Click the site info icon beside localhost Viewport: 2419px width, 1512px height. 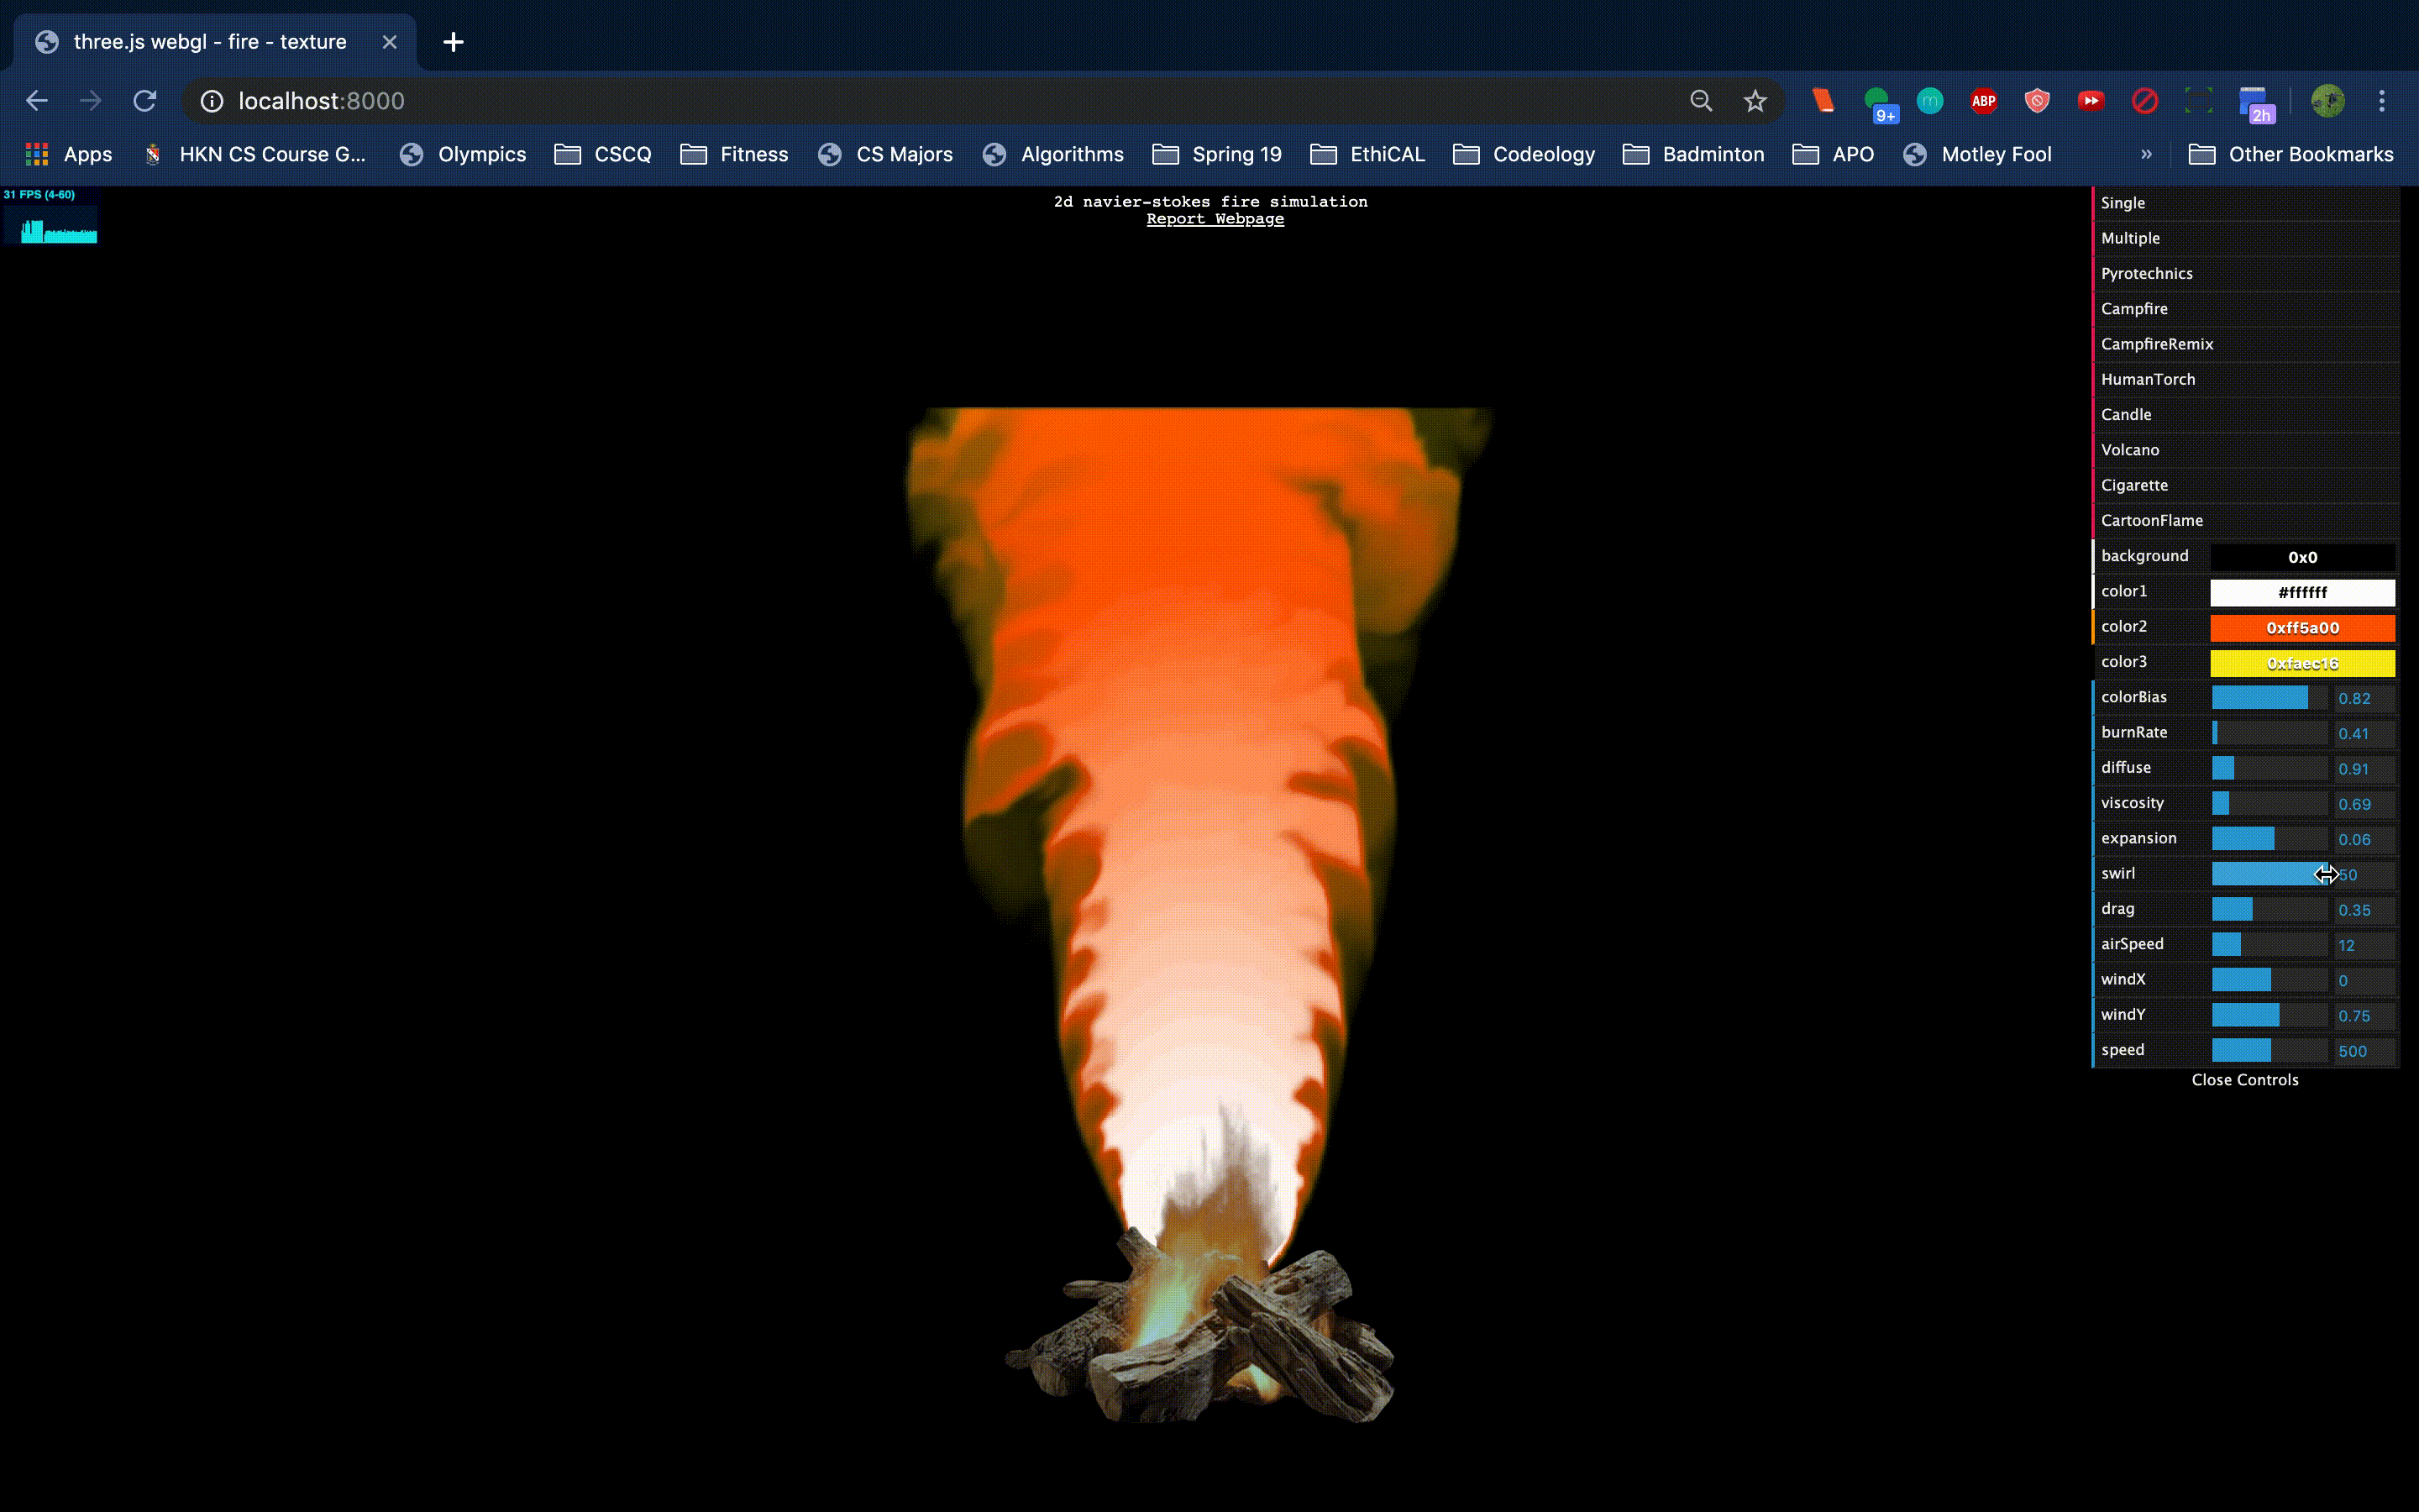[x=212, y=101]
